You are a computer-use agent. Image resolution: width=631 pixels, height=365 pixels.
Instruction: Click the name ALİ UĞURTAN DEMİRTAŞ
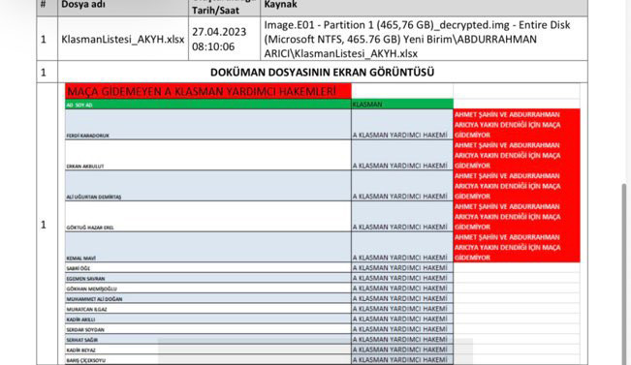[x=94, y=197]
